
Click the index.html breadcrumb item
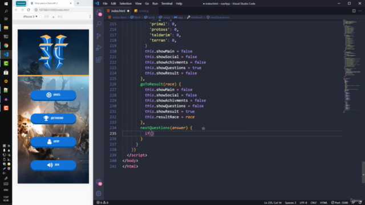coord(117,17)
